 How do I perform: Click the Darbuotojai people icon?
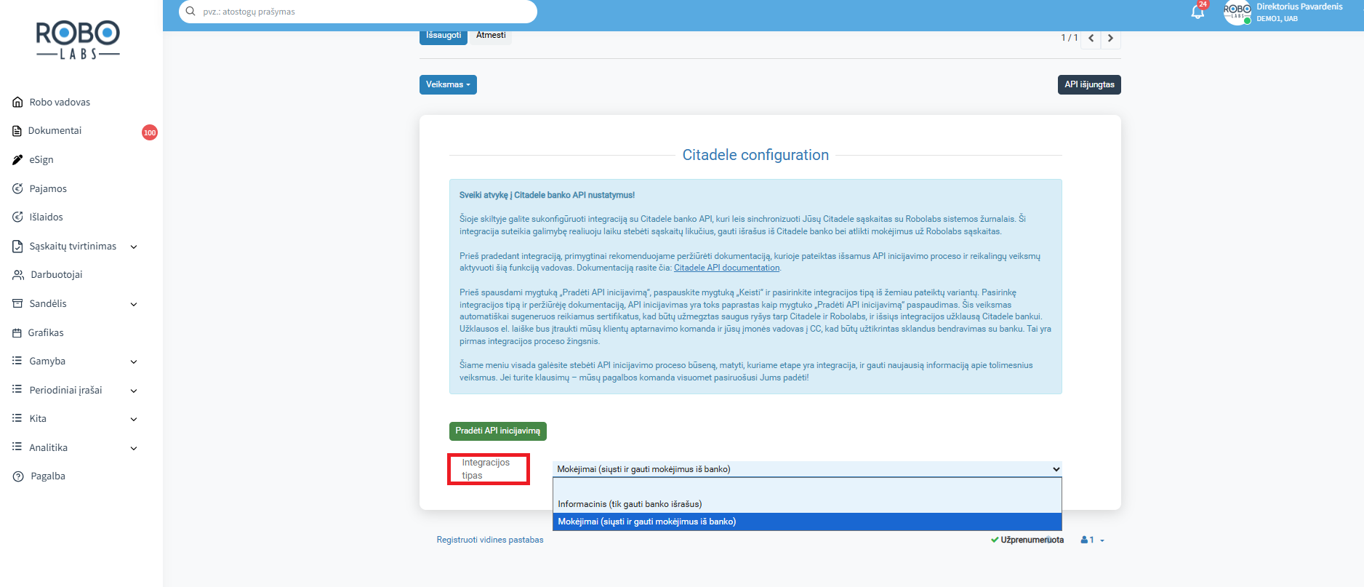pyautogui.click(x=18, y=275)
